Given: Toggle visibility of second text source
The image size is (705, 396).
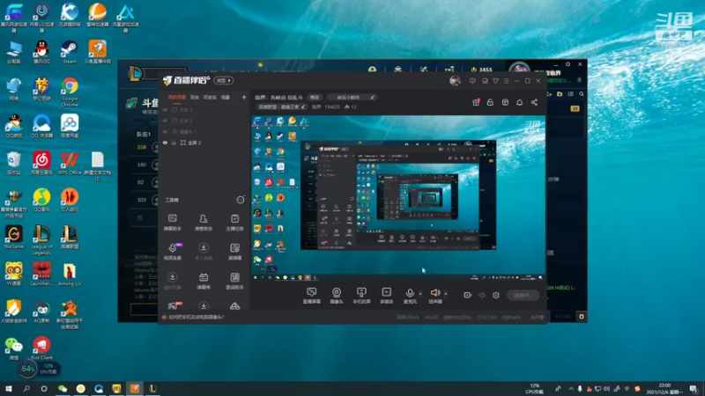Looking at the screenshot, I should 165,121.
